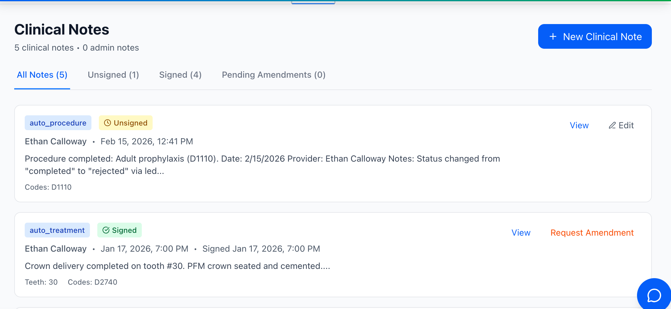
Task: Click the plus icon for a new clinical note
Action: [553, 37]
